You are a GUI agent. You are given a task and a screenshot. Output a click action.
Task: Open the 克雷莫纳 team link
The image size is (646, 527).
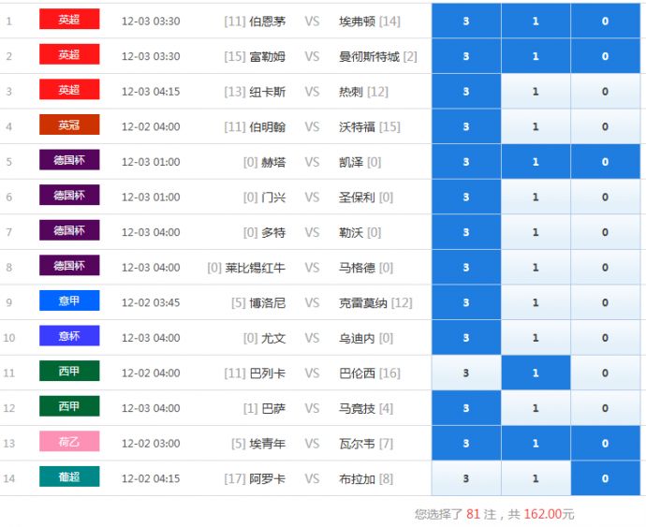[362, 302]
